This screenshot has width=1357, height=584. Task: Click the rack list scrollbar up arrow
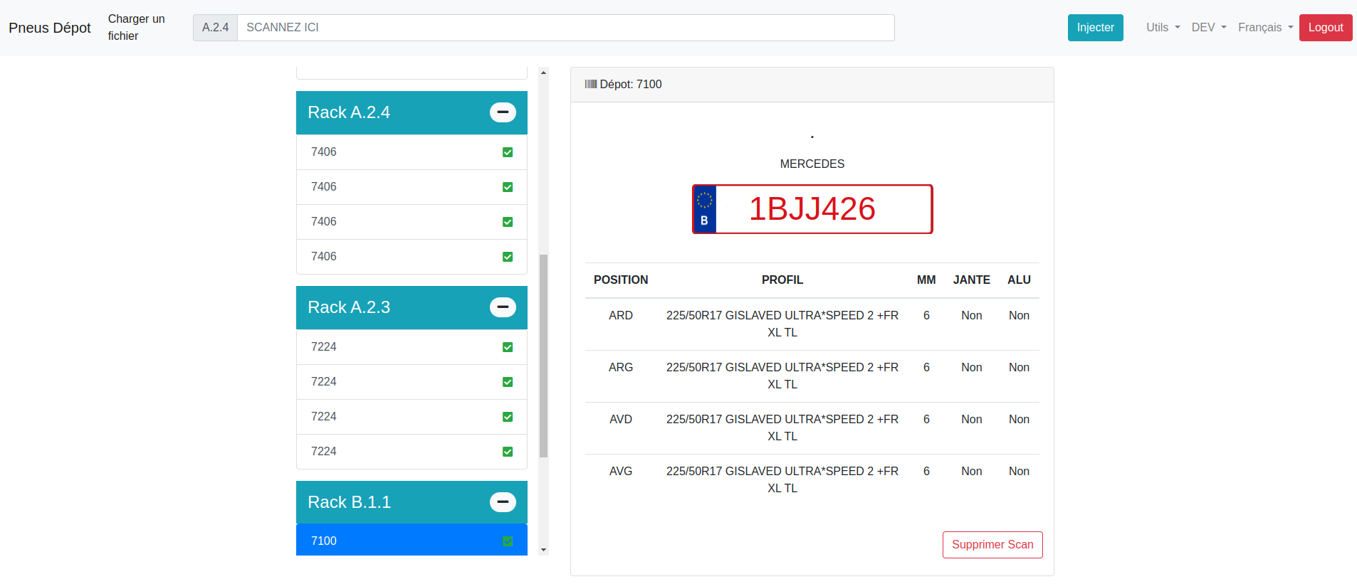[544, 72]
